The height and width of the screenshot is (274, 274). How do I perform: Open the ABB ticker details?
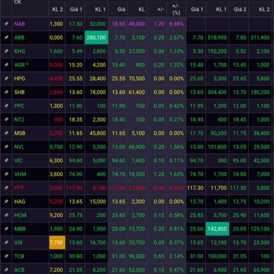point(19,37)
